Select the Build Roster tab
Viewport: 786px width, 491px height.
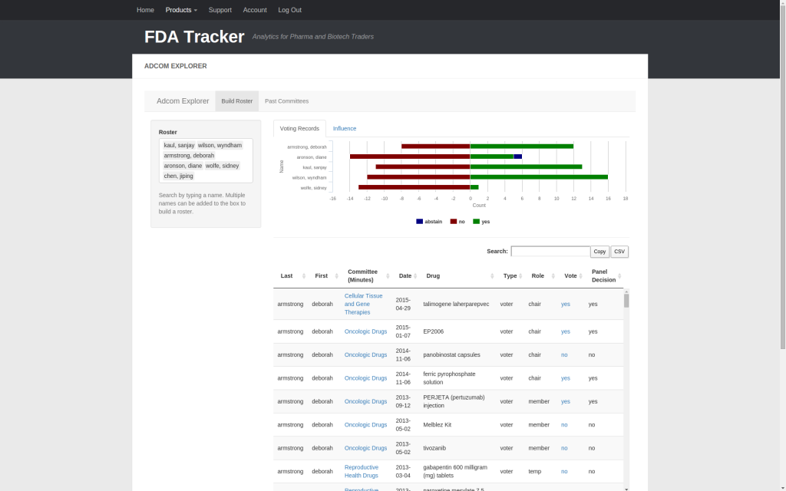pyautogui.click(x=237, y=101)
